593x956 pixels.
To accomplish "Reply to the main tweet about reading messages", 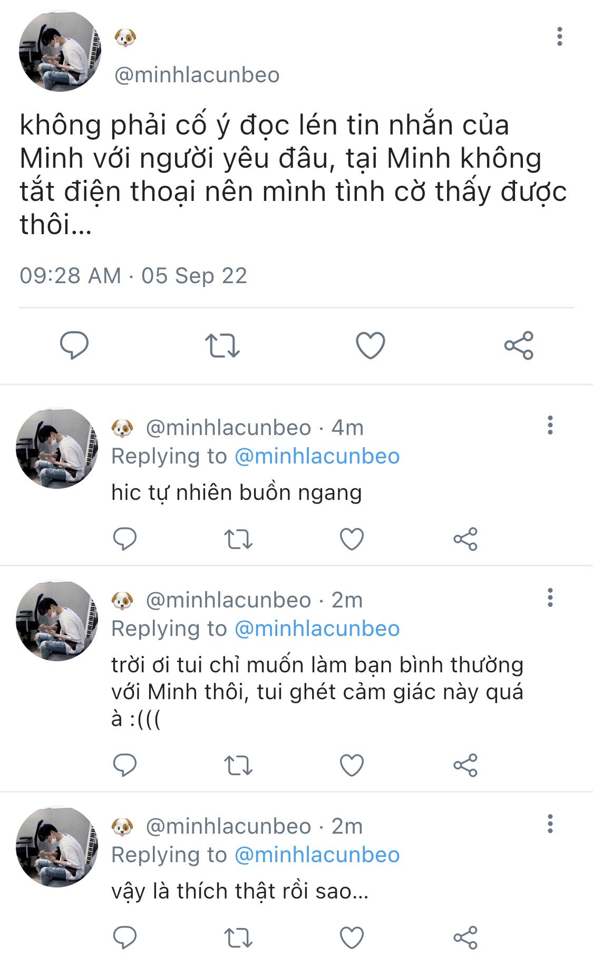I will coord(74,345).
